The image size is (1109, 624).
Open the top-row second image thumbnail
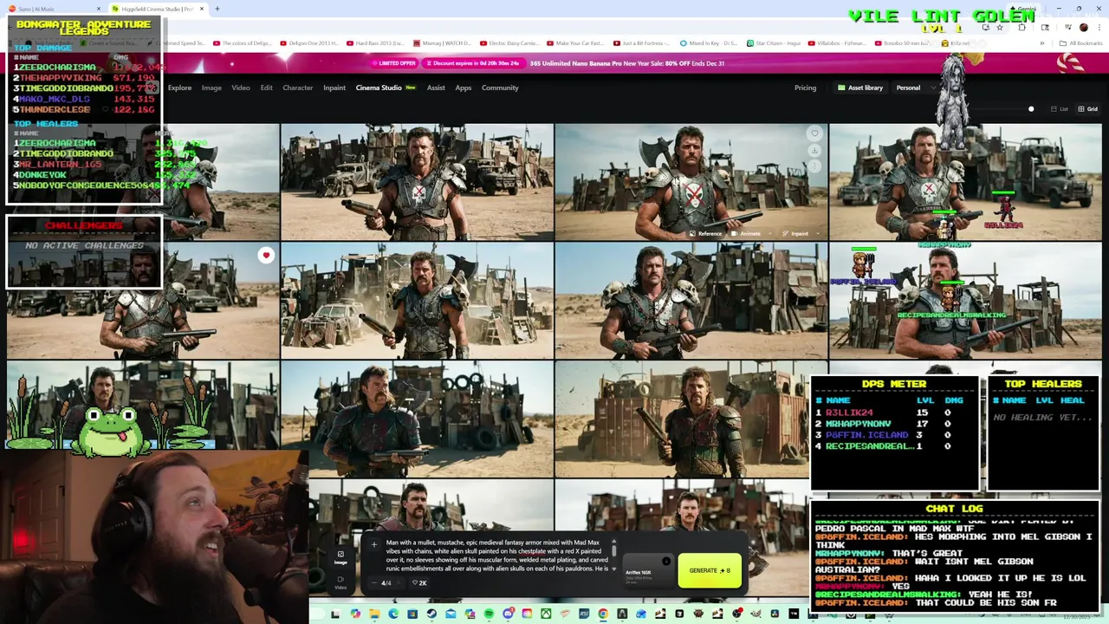[417, 181]
